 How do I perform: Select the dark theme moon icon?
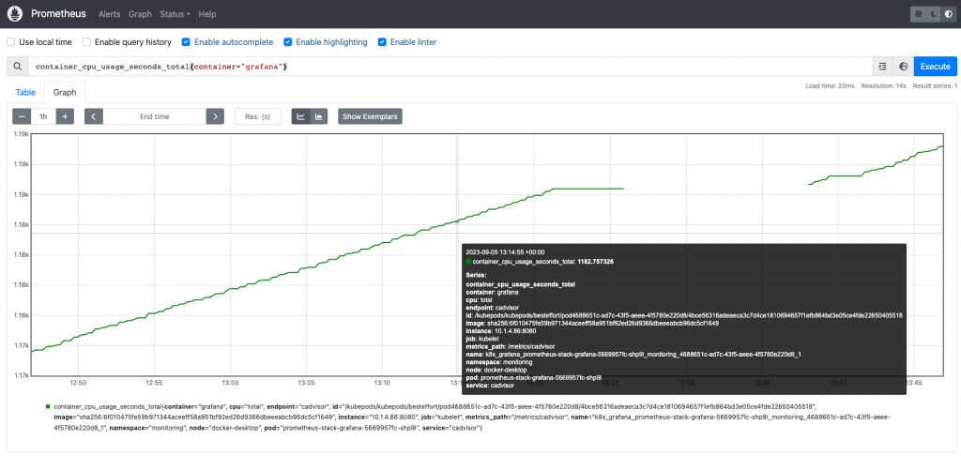[934, 14]
